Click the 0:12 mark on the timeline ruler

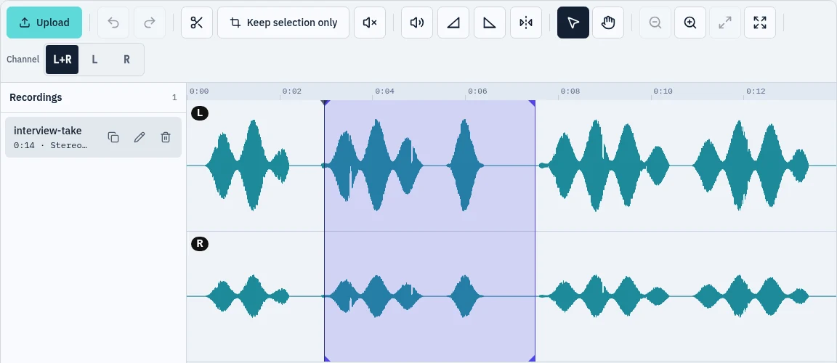click(756, 91)
